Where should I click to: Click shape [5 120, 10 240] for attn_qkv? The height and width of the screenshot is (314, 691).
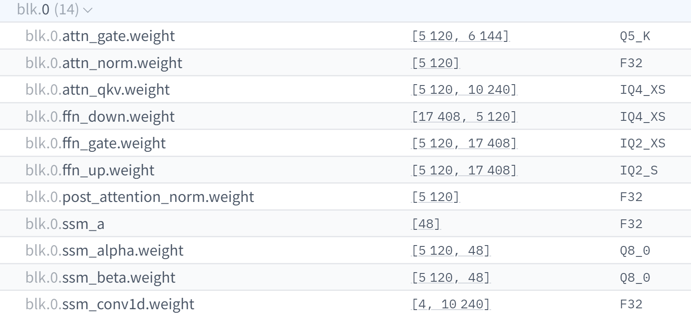click(x=464, y=90)
